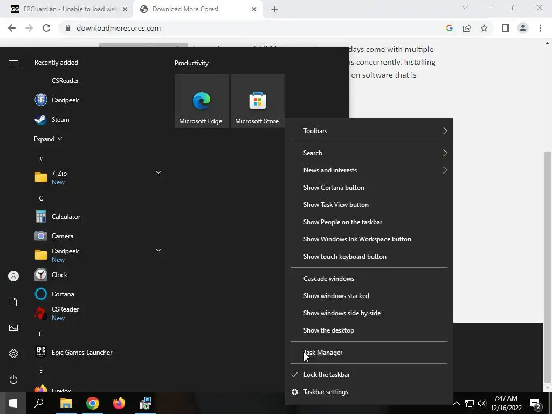The image size is (552, 414).
Task: Click the Chrome profile avatar
Action: (523, 28)
